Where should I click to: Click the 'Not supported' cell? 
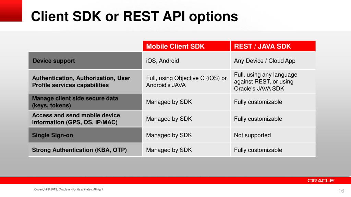pyautogui.click(x=273, y=135)
